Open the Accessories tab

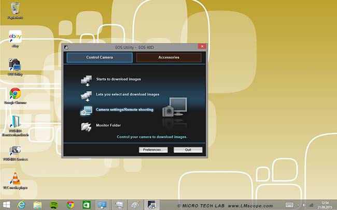(x=168, y=57)
